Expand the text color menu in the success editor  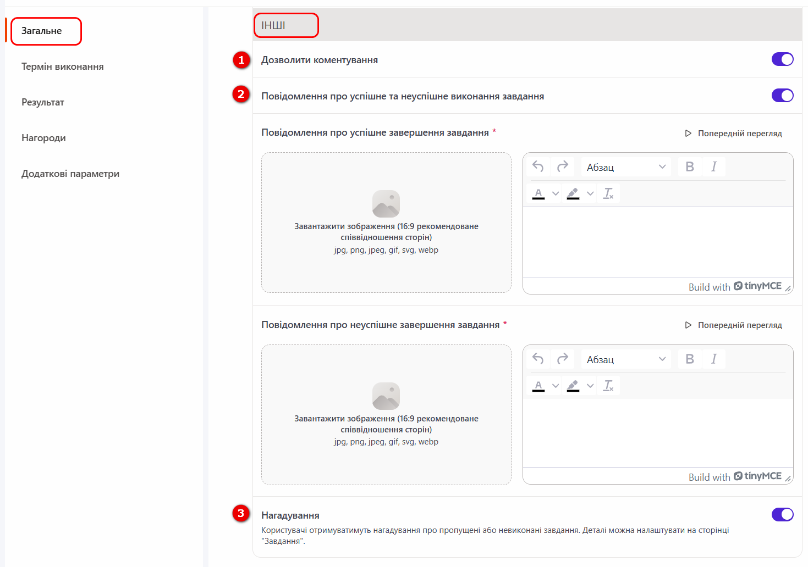pos(556,193)
